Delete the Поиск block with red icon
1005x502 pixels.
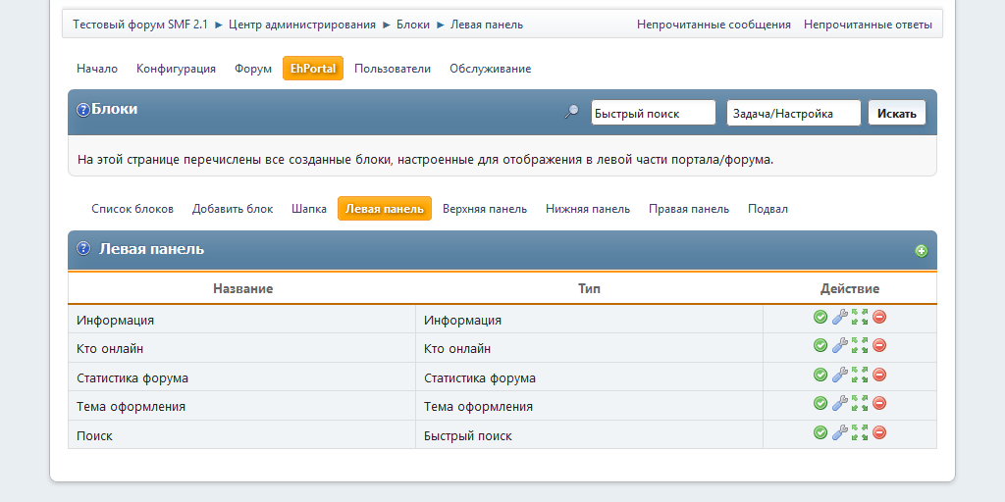tap(879, 432)
